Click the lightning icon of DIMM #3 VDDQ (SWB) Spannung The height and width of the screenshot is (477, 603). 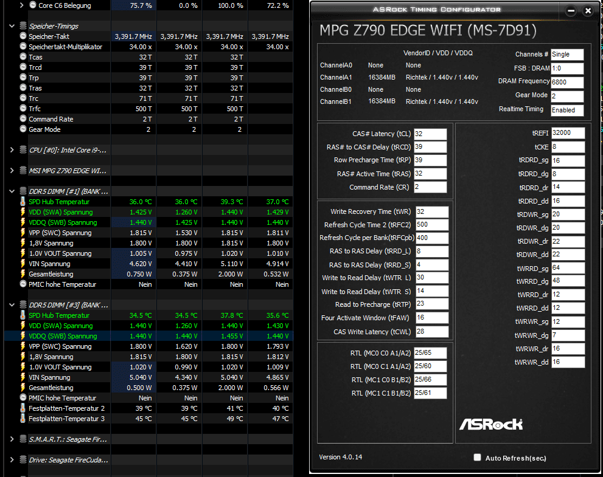point(23,336)
